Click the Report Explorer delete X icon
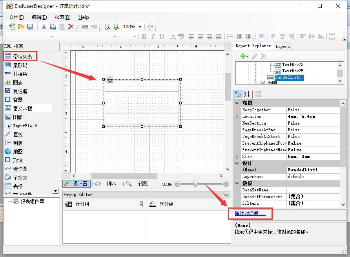This screenshot has width=350, height=257. point(263,56)
